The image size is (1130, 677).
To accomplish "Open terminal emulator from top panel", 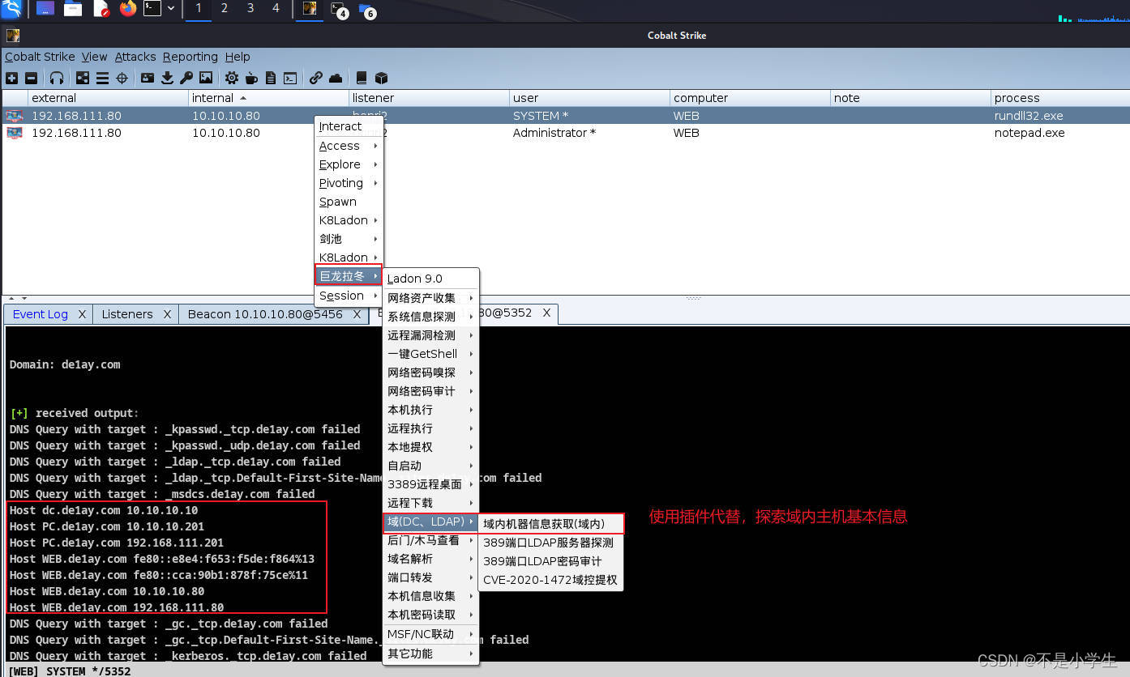I will [x=152, y=9].
